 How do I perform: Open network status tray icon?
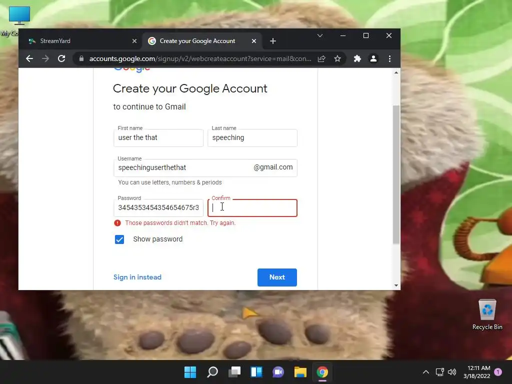[x=440, y=372]
